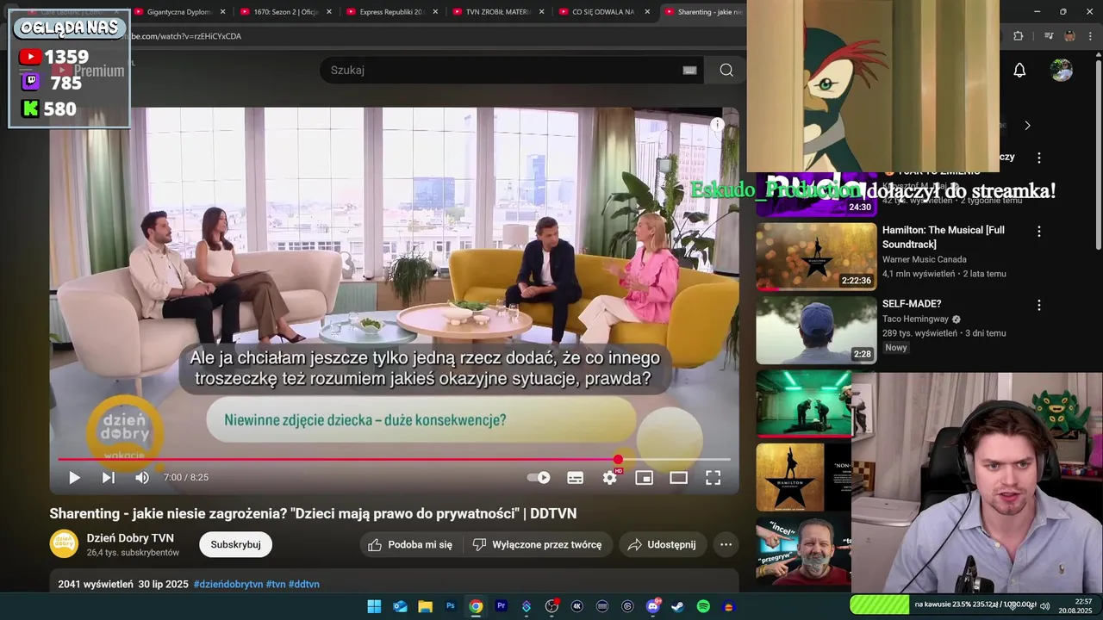Click the browser address bar URL
The height and width of the screenshot is (620, 1103).
click(185, 36)
